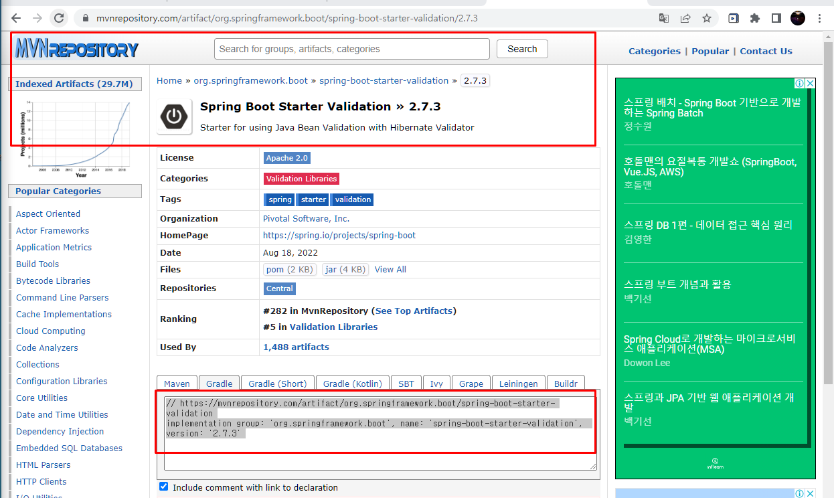Screen dimensions: 834x498
Task: Open the profile avatar menu
Action: 797,18
